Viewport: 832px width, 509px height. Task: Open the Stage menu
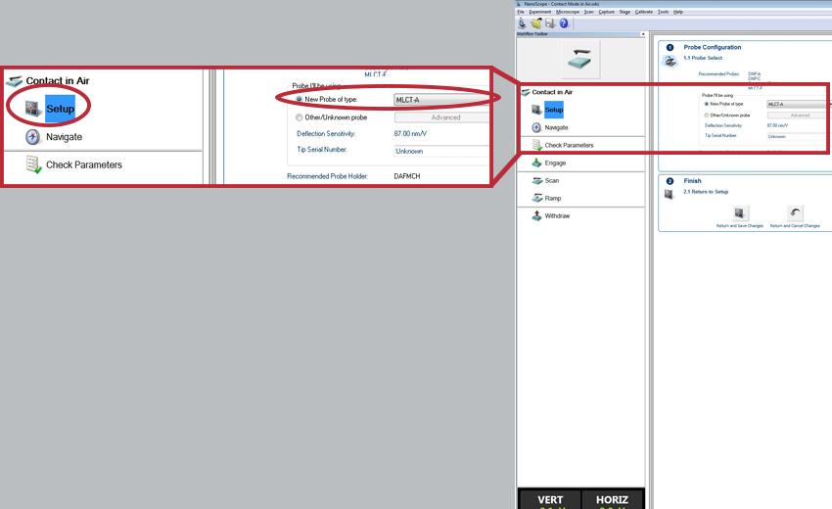point(624,12)
